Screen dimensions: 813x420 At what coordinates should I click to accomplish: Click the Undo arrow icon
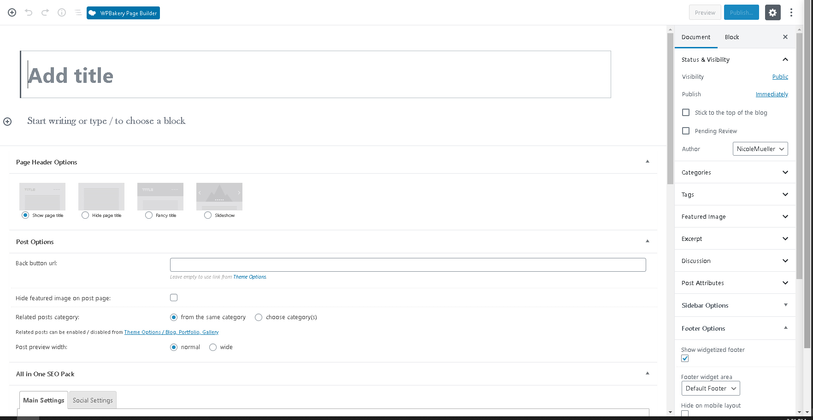pos(29,12)
